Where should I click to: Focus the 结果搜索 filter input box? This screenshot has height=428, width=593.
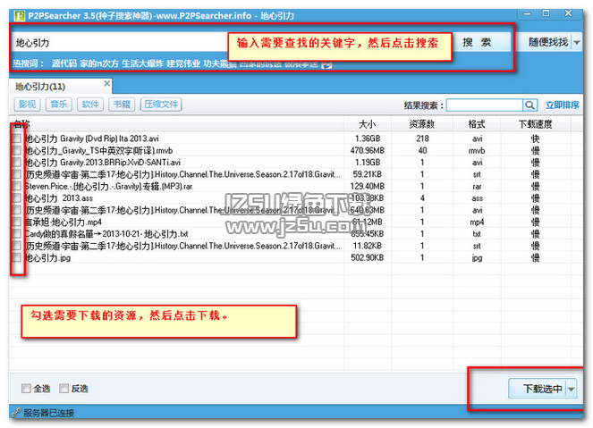[485, 105]
